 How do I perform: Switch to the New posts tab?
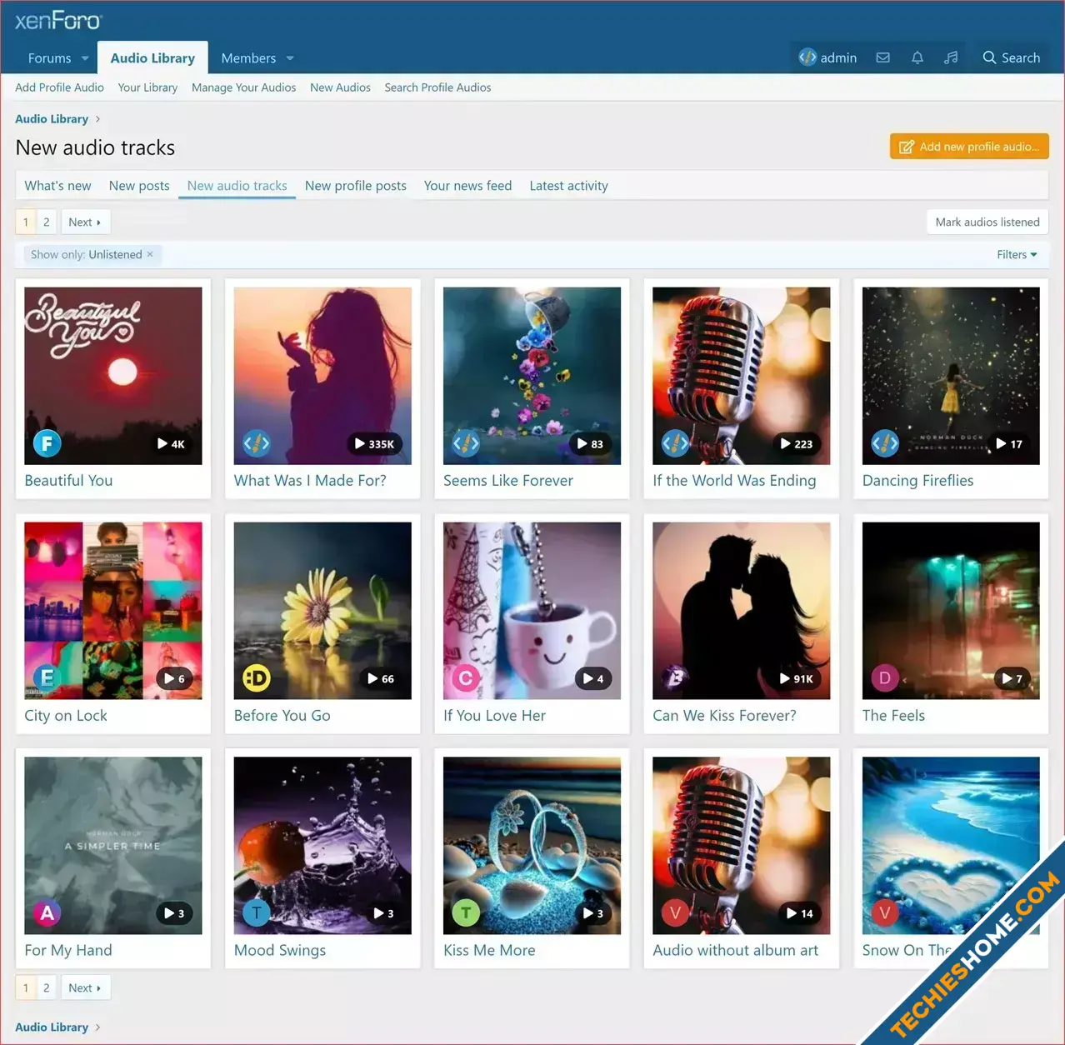coord(139,186)
